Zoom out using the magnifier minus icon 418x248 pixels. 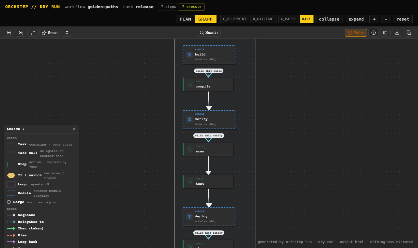[x=21, y=33]
